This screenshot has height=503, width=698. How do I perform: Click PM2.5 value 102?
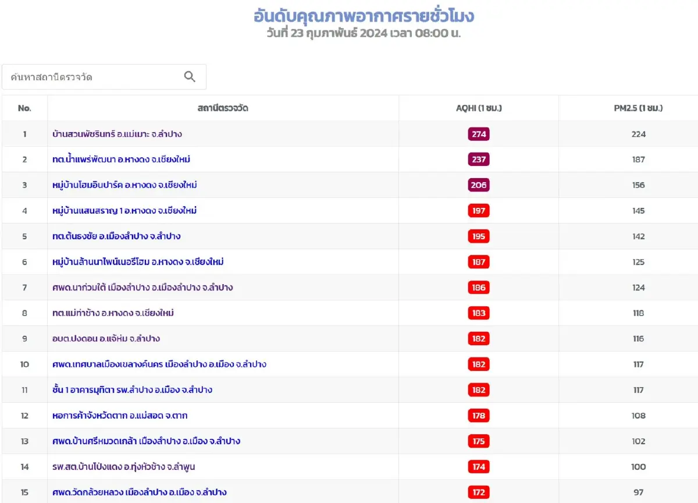(639, 441)
